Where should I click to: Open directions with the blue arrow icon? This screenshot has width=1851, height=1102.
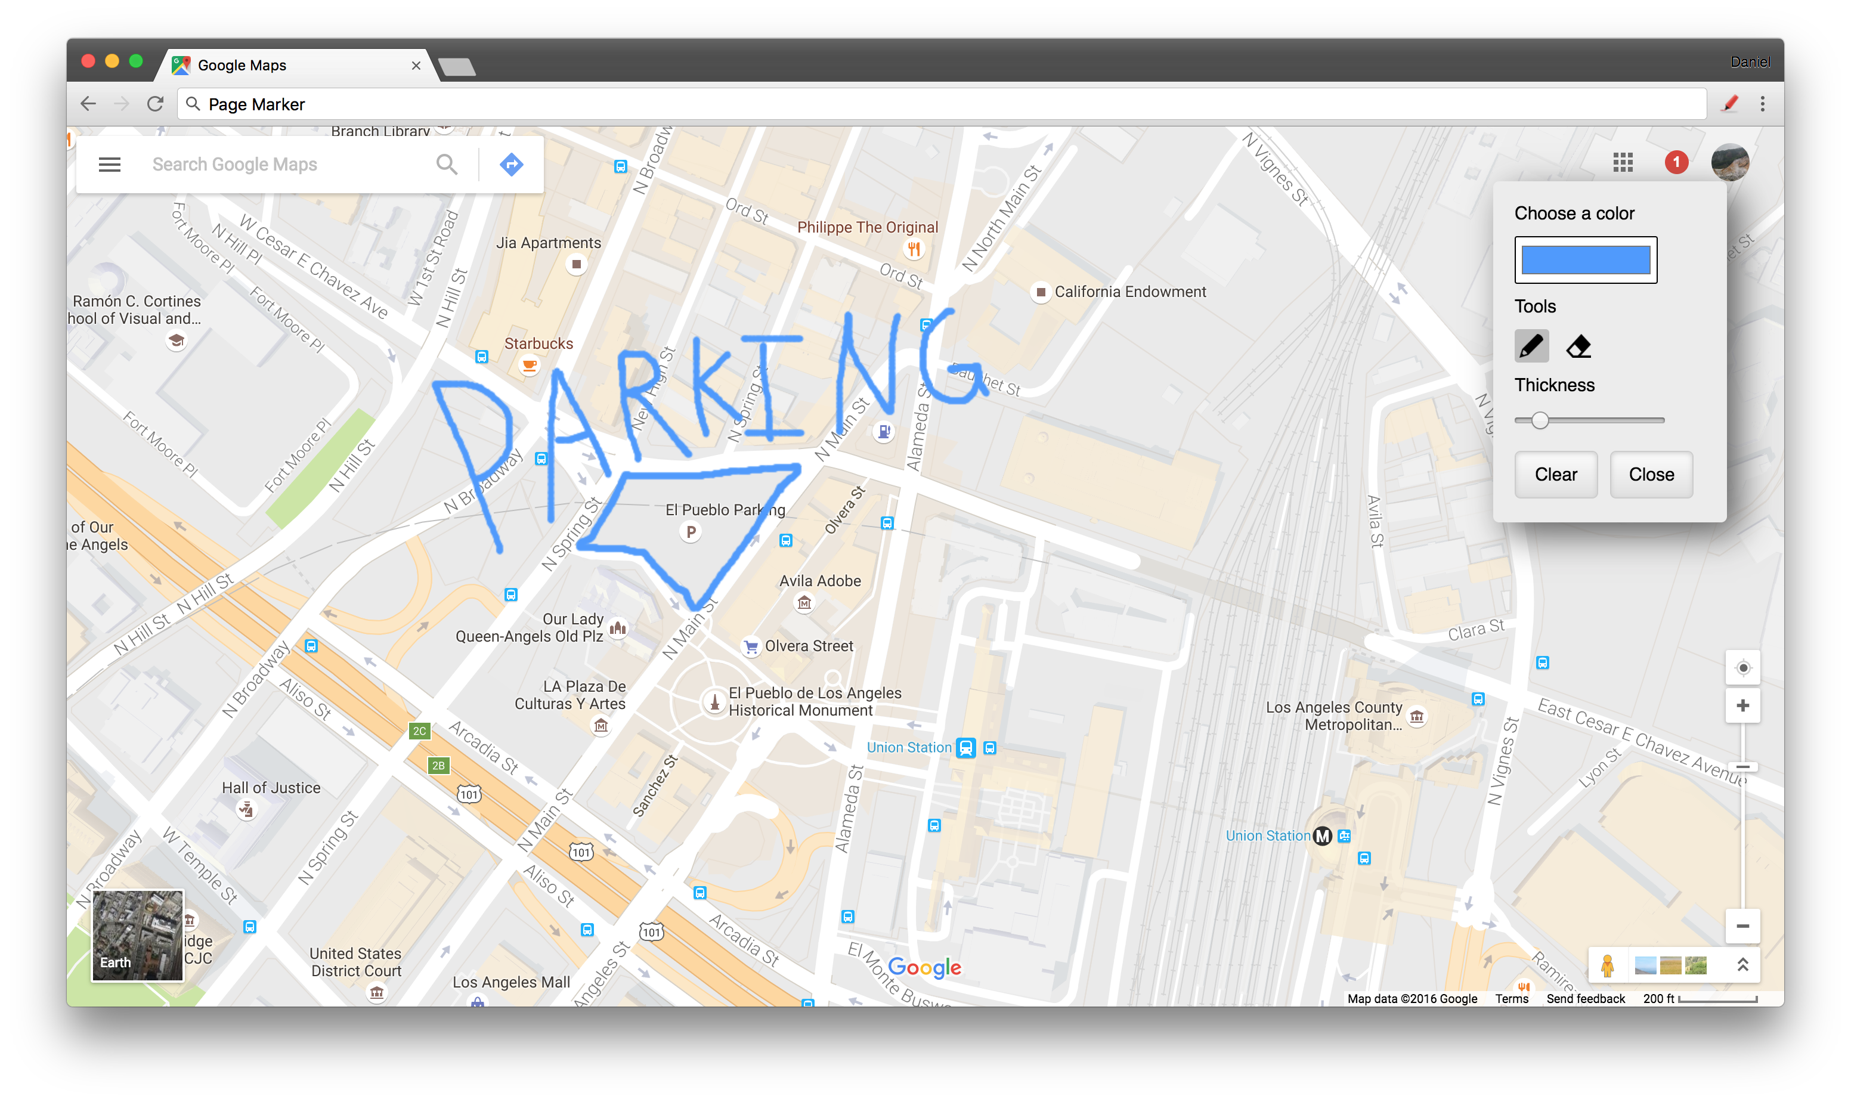(512, 163)
